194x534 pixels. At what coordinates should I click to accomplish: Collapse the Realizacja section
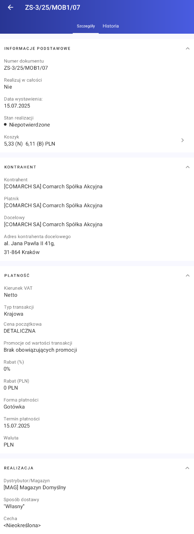click(x=187, y=468)
